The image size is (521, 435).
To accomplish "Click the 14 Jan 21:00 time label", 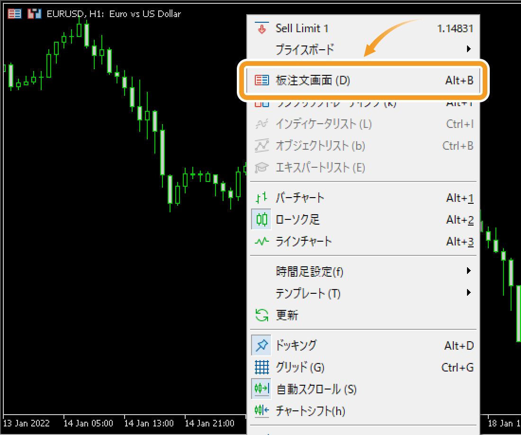I will click(209, 423).
